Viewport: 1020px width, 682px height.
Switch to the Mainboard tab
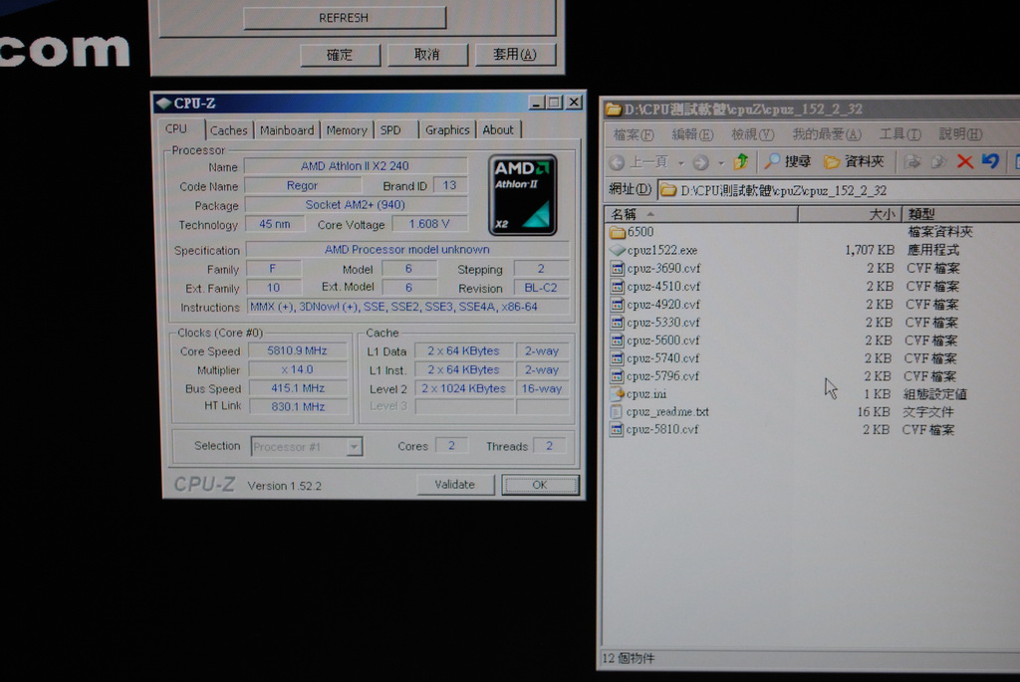tap(287, 130)
